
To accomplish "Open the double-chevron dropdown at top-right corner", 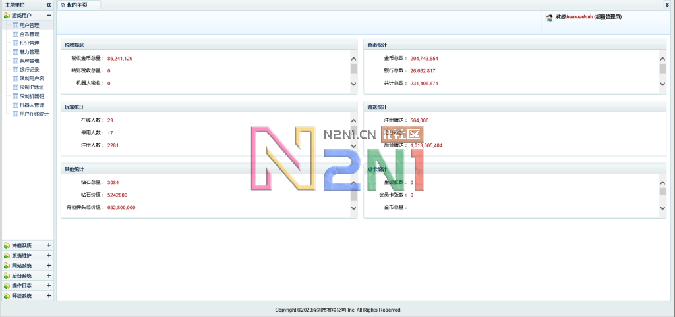I will (x=667, y=5).
